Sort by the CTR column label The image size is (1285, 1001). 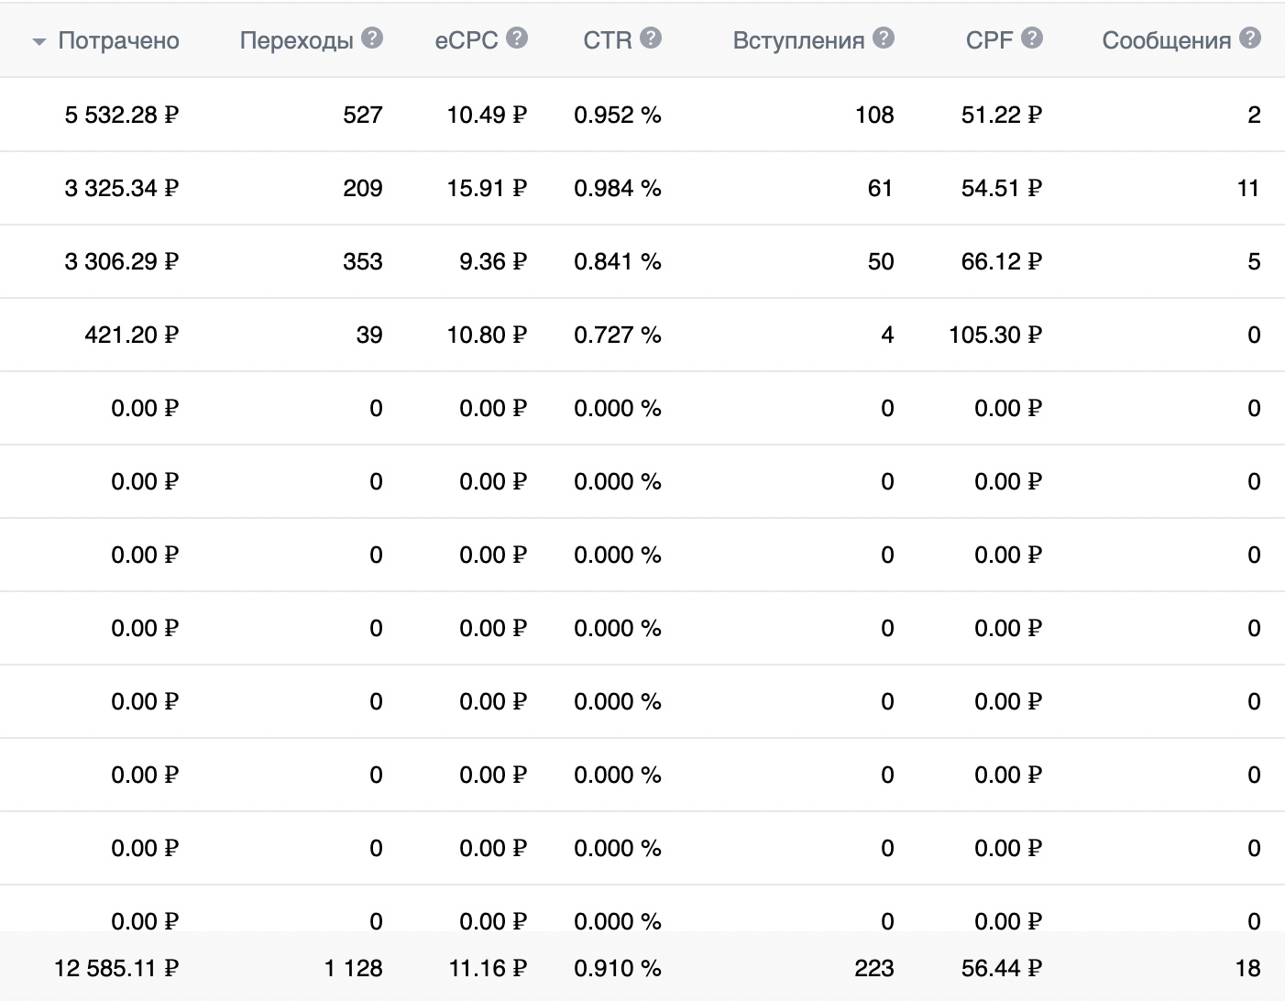tap(608, 40)
